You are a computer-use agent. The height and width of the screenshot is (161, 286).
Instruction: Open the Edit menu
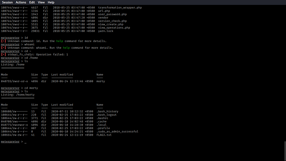tap(32, 2)
